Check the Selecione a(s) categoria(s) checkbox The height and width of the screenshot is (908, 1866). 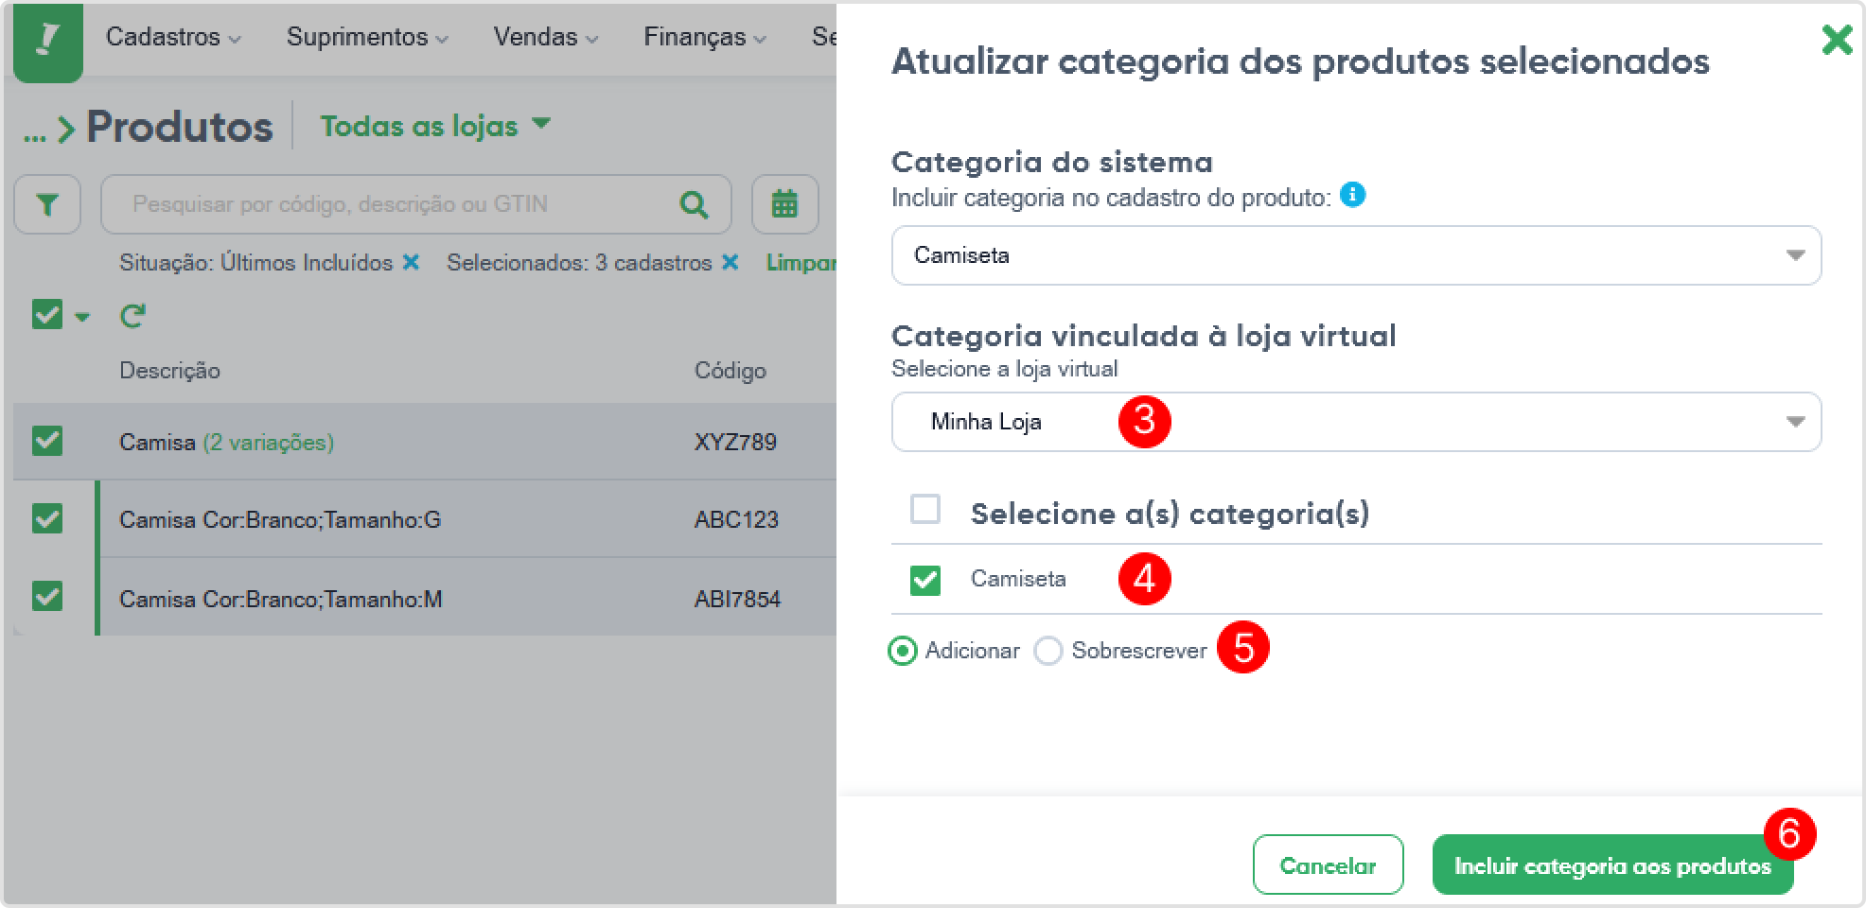point(924,510)
